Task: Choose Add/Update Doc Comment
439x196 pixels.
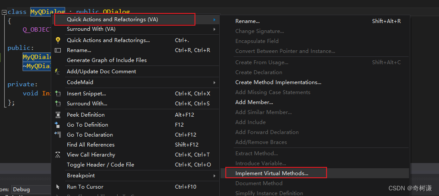Action: point(135,71)
